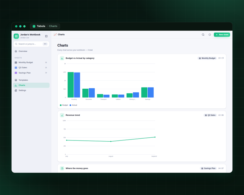This screenshot has height=195, width=244.
Task: Open Monthly Budget source tag
Action: (207, 58)
